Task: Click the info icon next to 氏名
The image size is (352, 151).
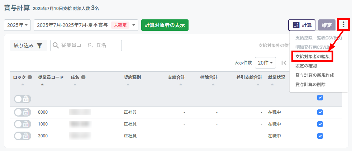Action: click(x=83, y=77)
